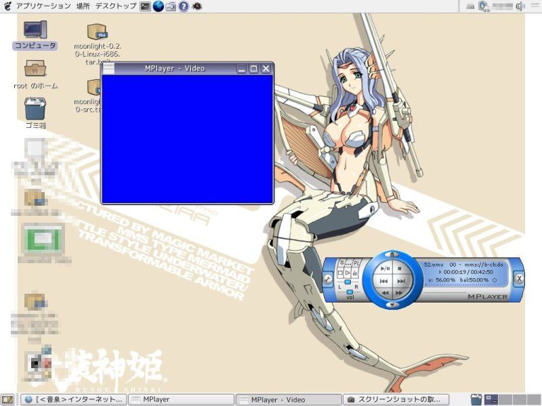Skip to next track in MPlayer

(400, 281)
